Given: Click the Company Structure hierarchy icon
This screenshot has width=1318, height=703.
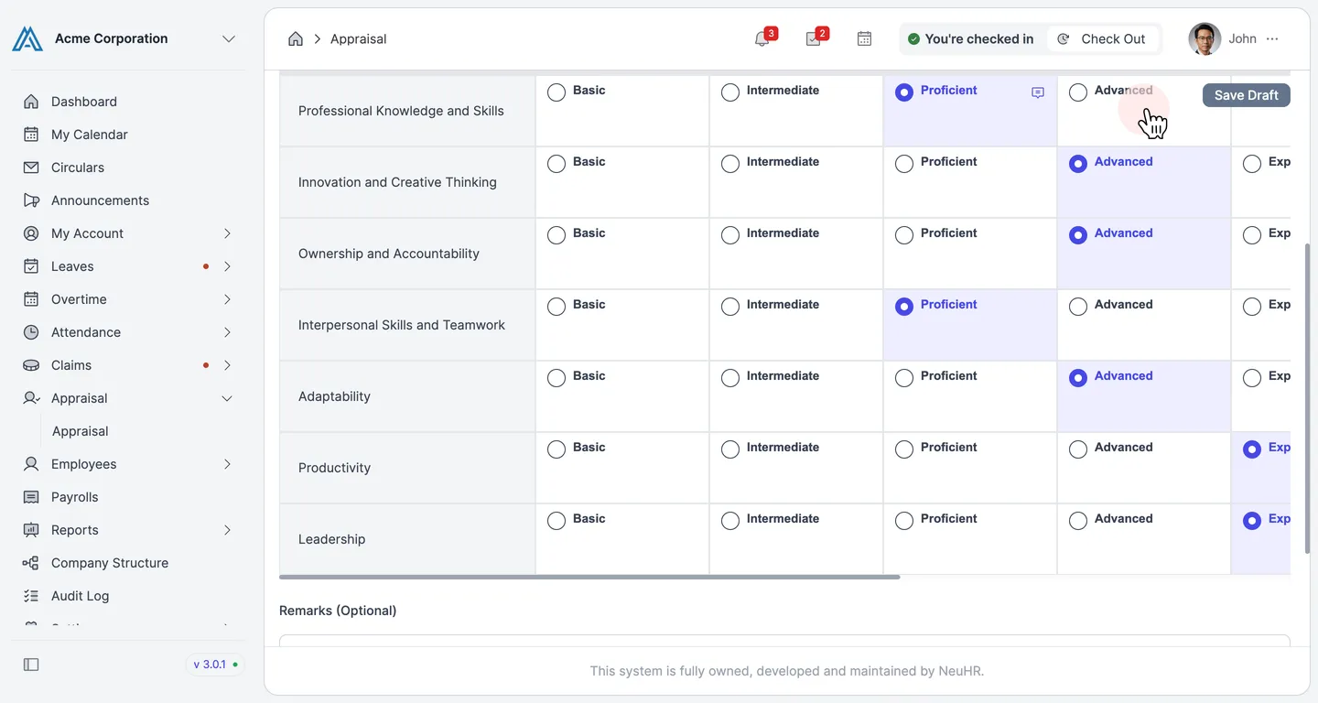Looking at the screenshot, I should coord(31,563).
